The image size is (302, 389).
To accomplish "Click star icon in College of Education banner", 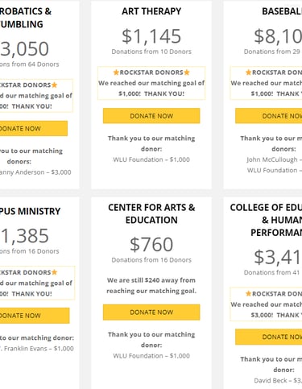I will point(249,293).
